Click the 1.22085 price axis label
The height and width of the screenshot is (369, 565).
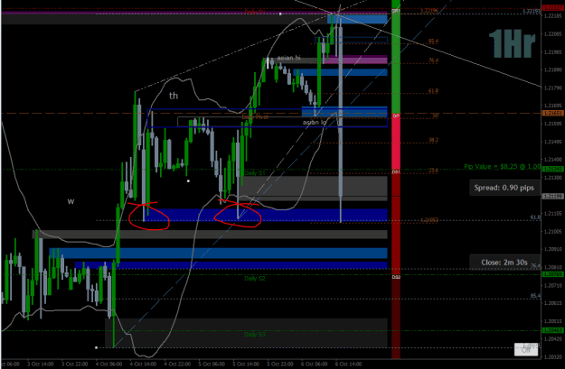pyautogui.click(x=553, y=34)
